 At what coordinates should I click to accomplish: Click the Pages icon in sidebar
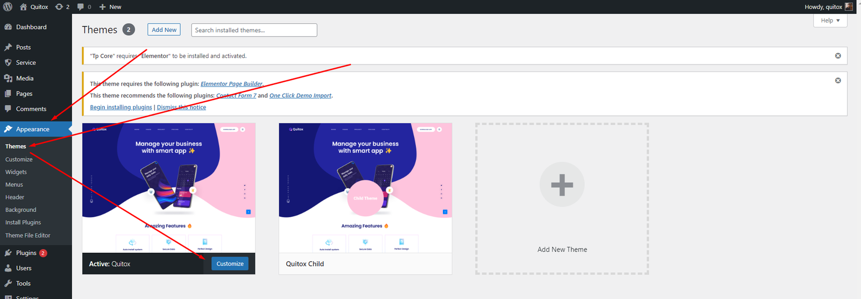click(x=8, y=94)
